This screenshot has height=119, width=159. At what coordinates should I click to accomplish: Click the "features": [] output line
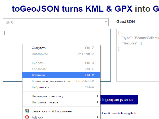click(132, 43)
